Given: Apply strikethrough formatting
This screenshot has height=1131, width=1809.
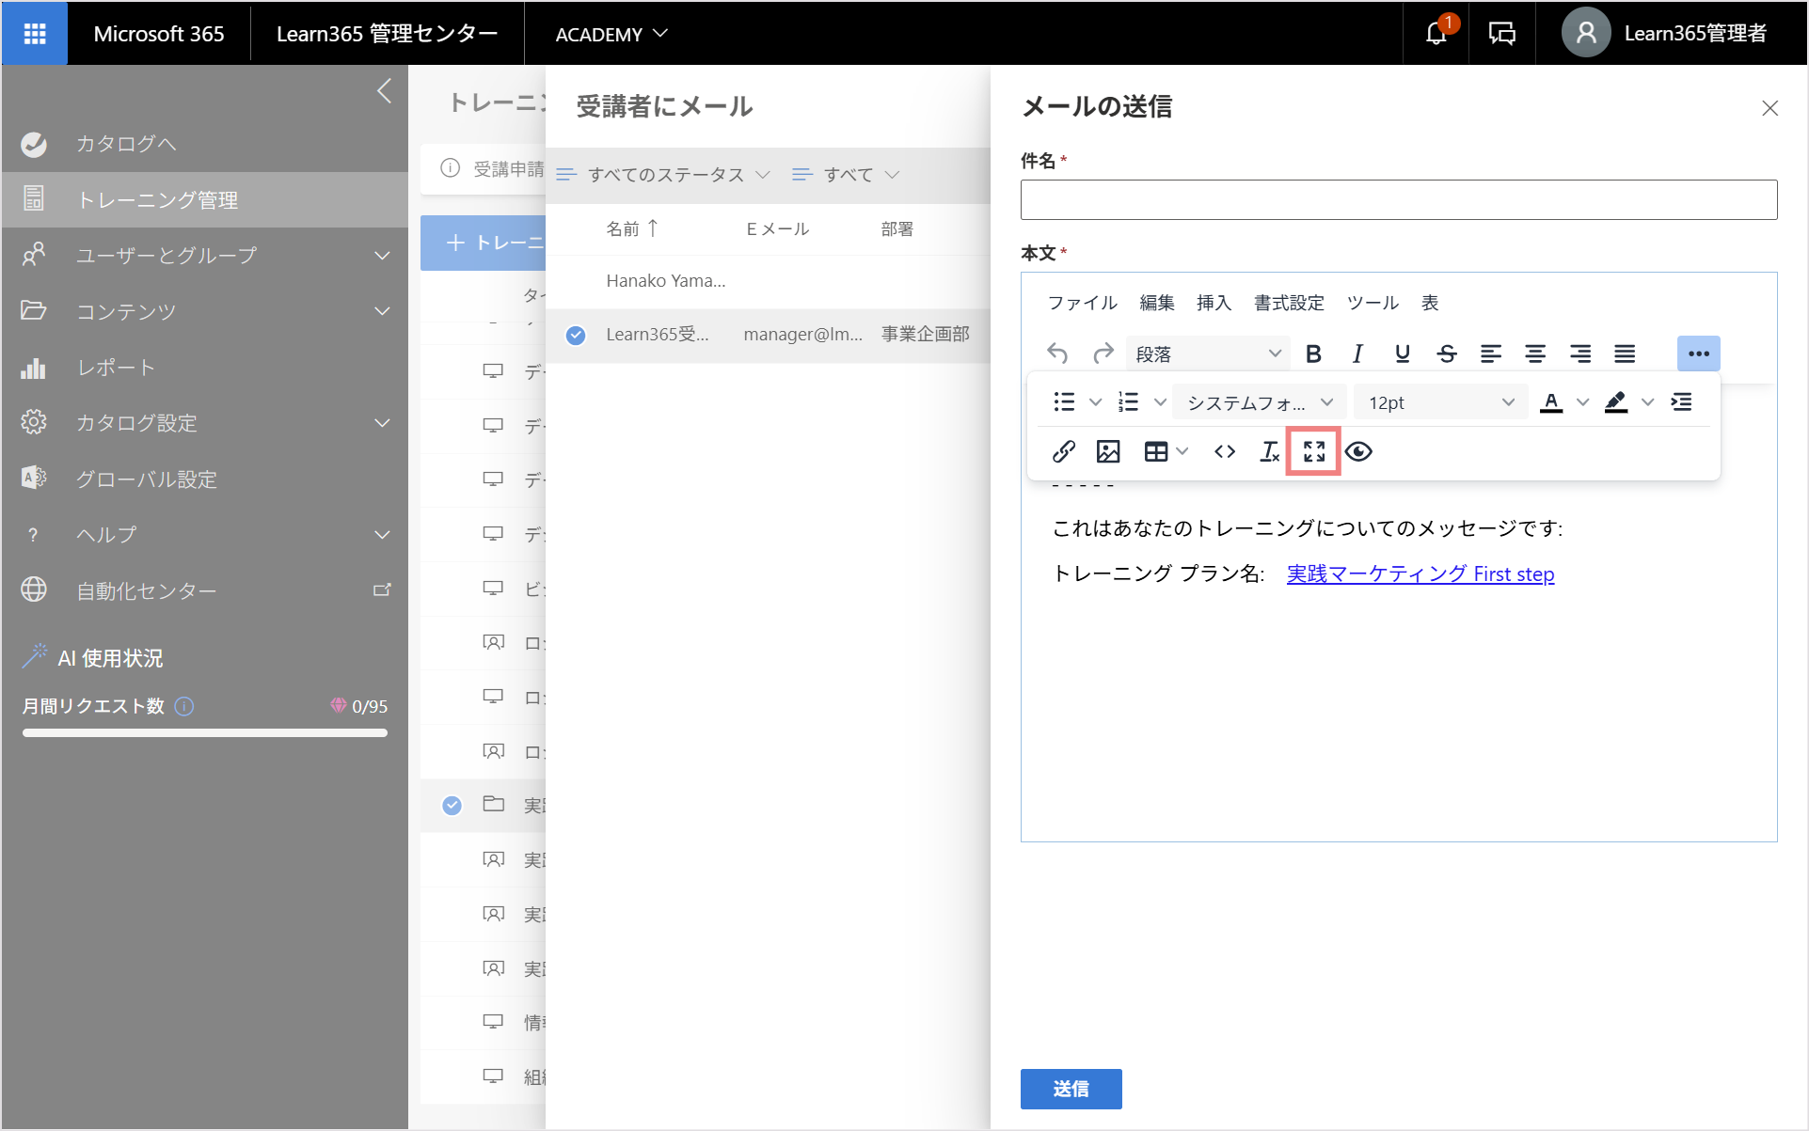Looking at the screenshot, I should click(x=1447, y=353).
